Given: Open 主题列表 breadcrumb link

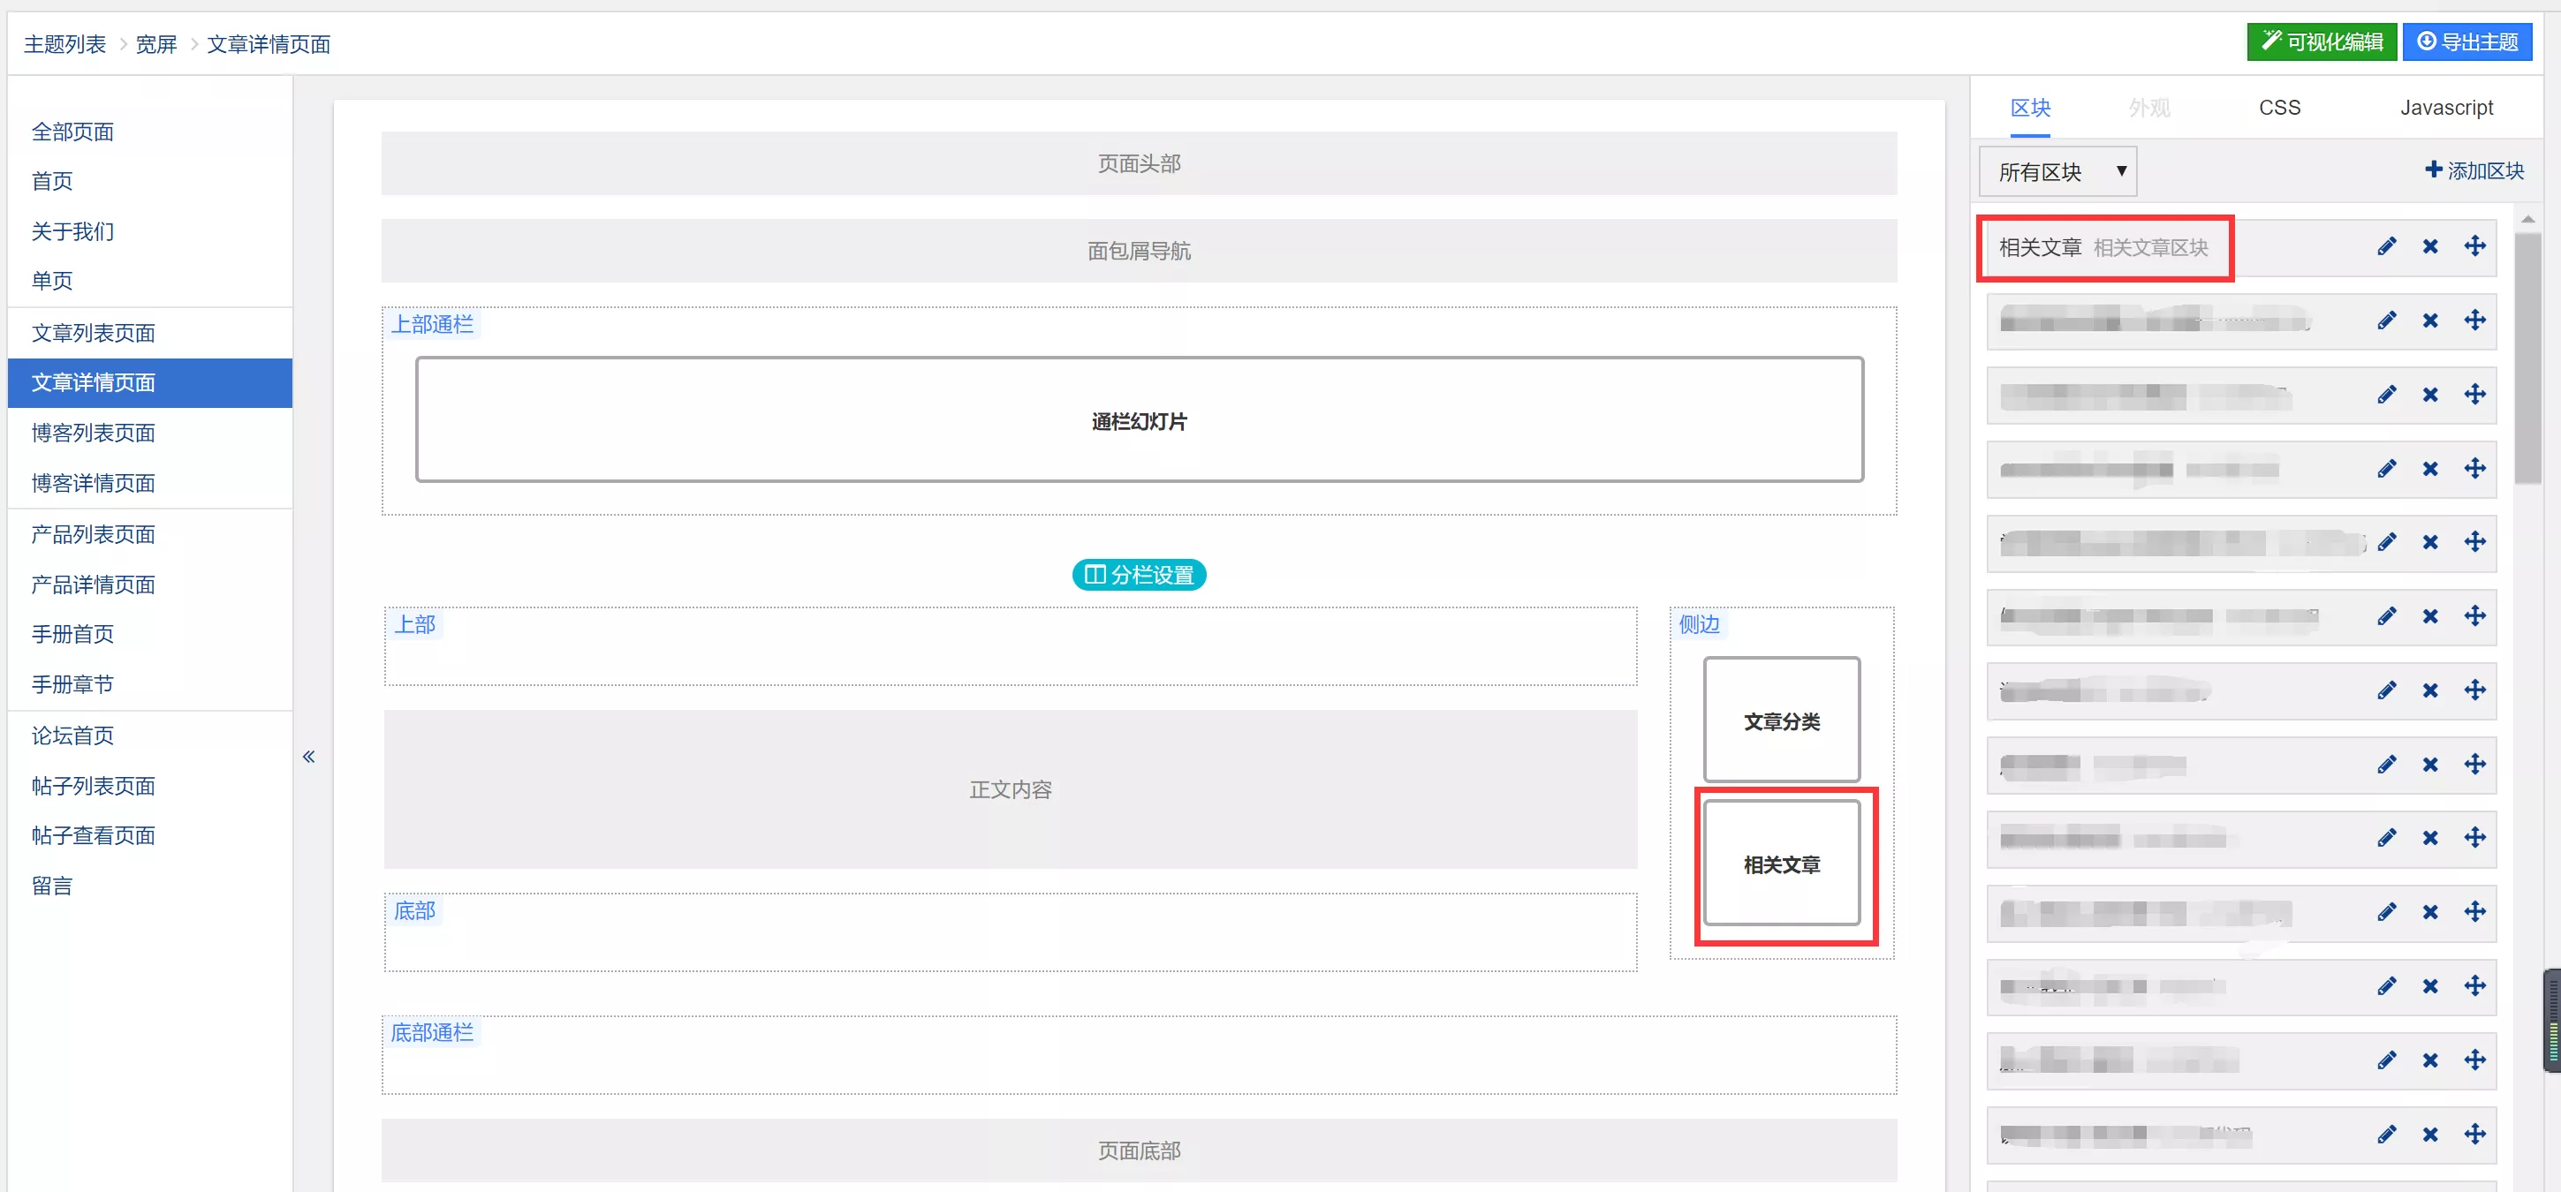Looking at the screenshot, I should pyautogui.click(x=64, y=44).
